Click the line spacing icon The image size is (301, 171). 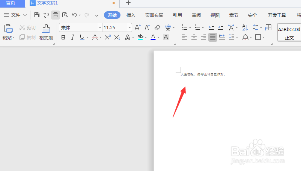pyautogui.click(x=232, y=37)
